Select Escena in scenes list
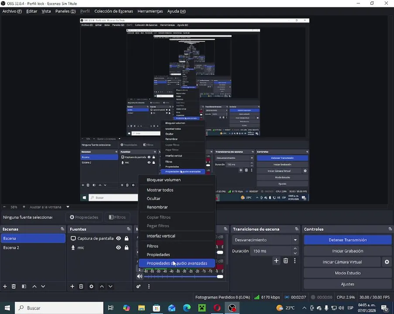394x314 pixels. point(33,239)
